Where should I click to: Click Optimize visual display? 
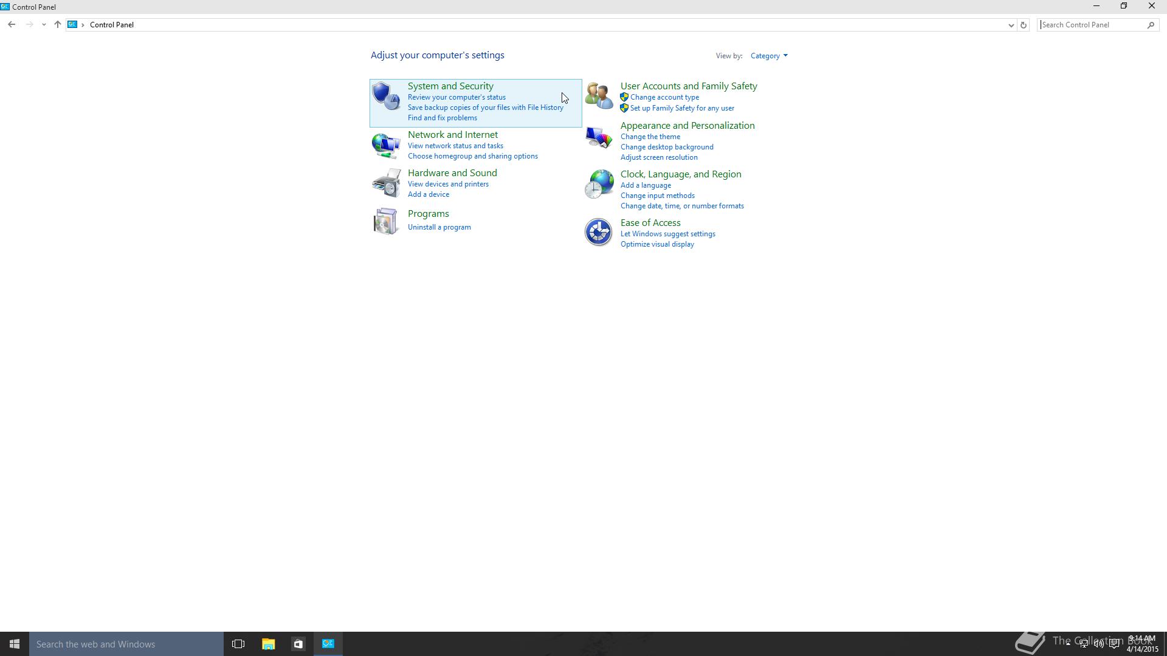(x=657, y=244)
